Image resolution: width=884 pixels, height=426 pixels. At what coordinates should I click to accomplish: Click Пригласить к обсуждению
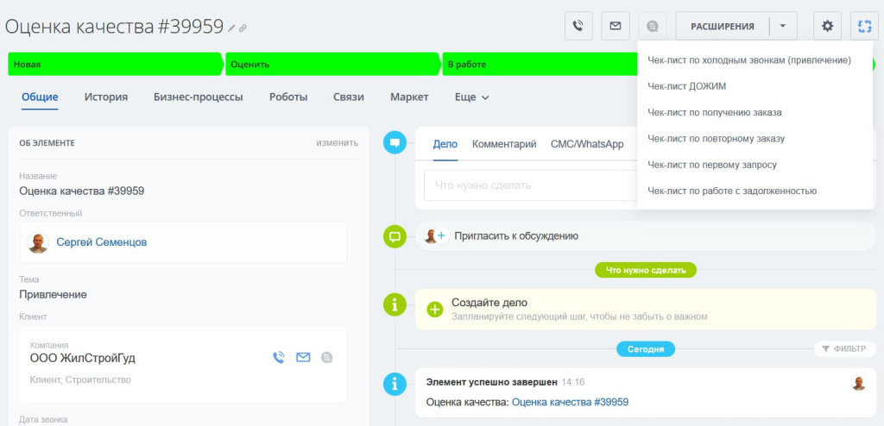(516, 236)
